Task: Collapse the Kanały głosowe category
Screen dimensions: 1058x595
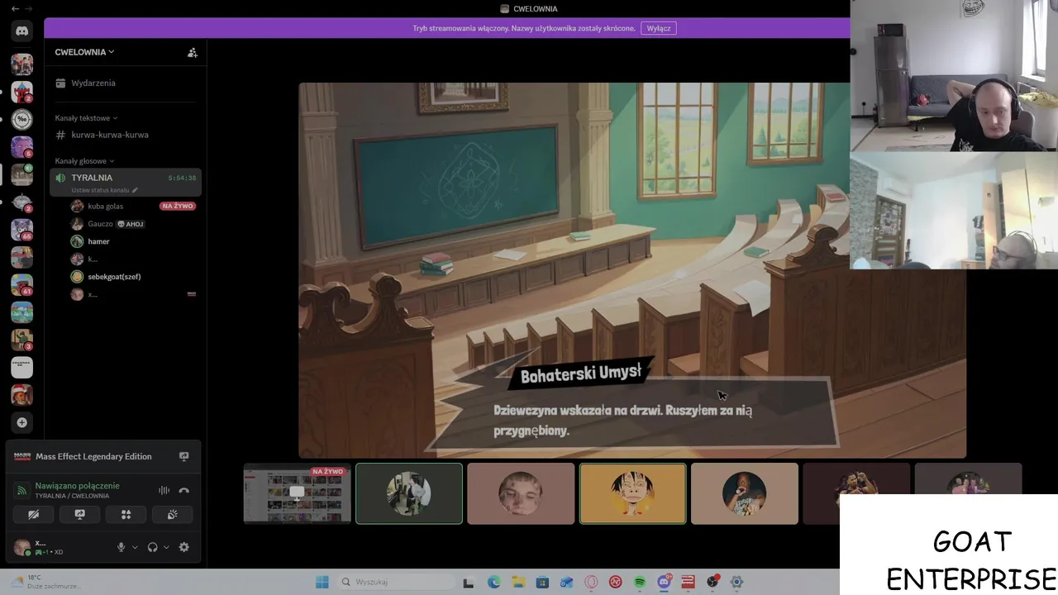Action: pyautogui.click(x=84, y=161)
